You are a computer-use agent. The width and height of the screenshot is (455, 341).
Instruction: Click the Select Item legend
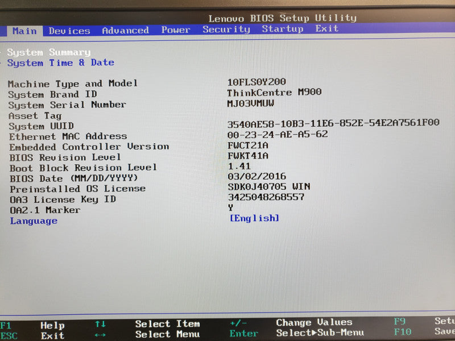(x=167, y=324)
